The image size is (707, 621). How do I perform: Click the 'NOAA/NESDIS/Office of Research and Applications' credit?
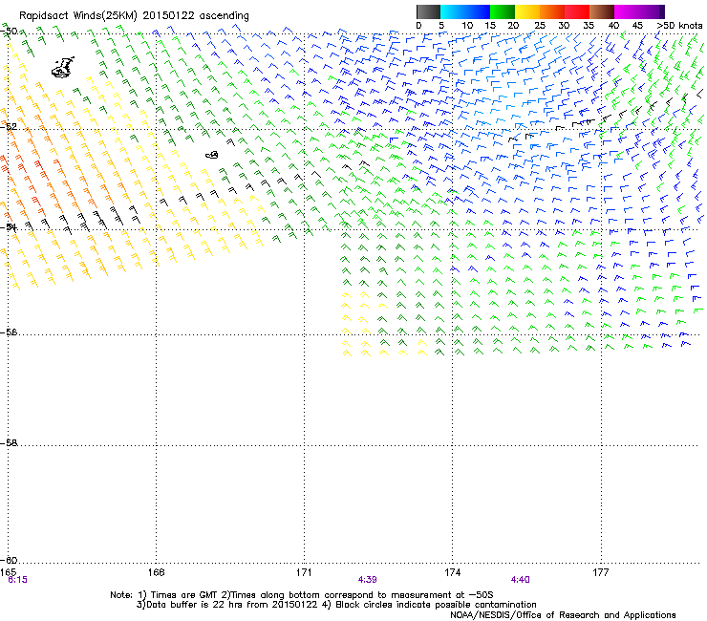[x=563, y=615]
